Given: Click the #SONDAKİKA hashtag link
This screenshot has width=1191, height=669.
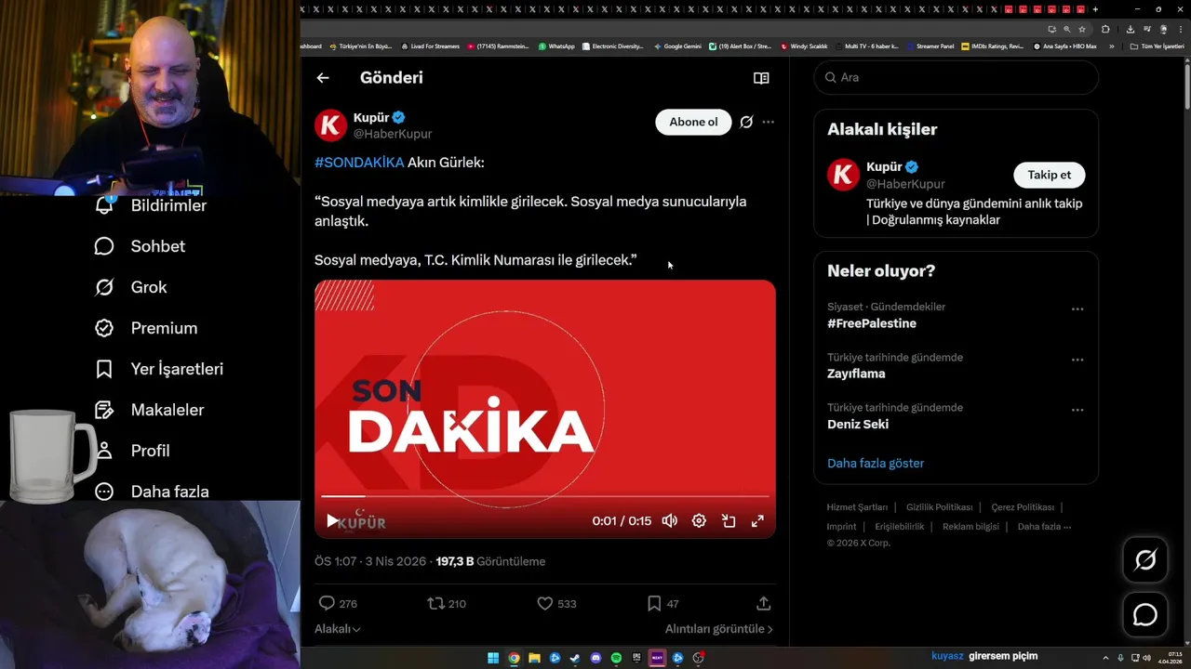Looking at the screenshot, I should click(x=359, y=163).
